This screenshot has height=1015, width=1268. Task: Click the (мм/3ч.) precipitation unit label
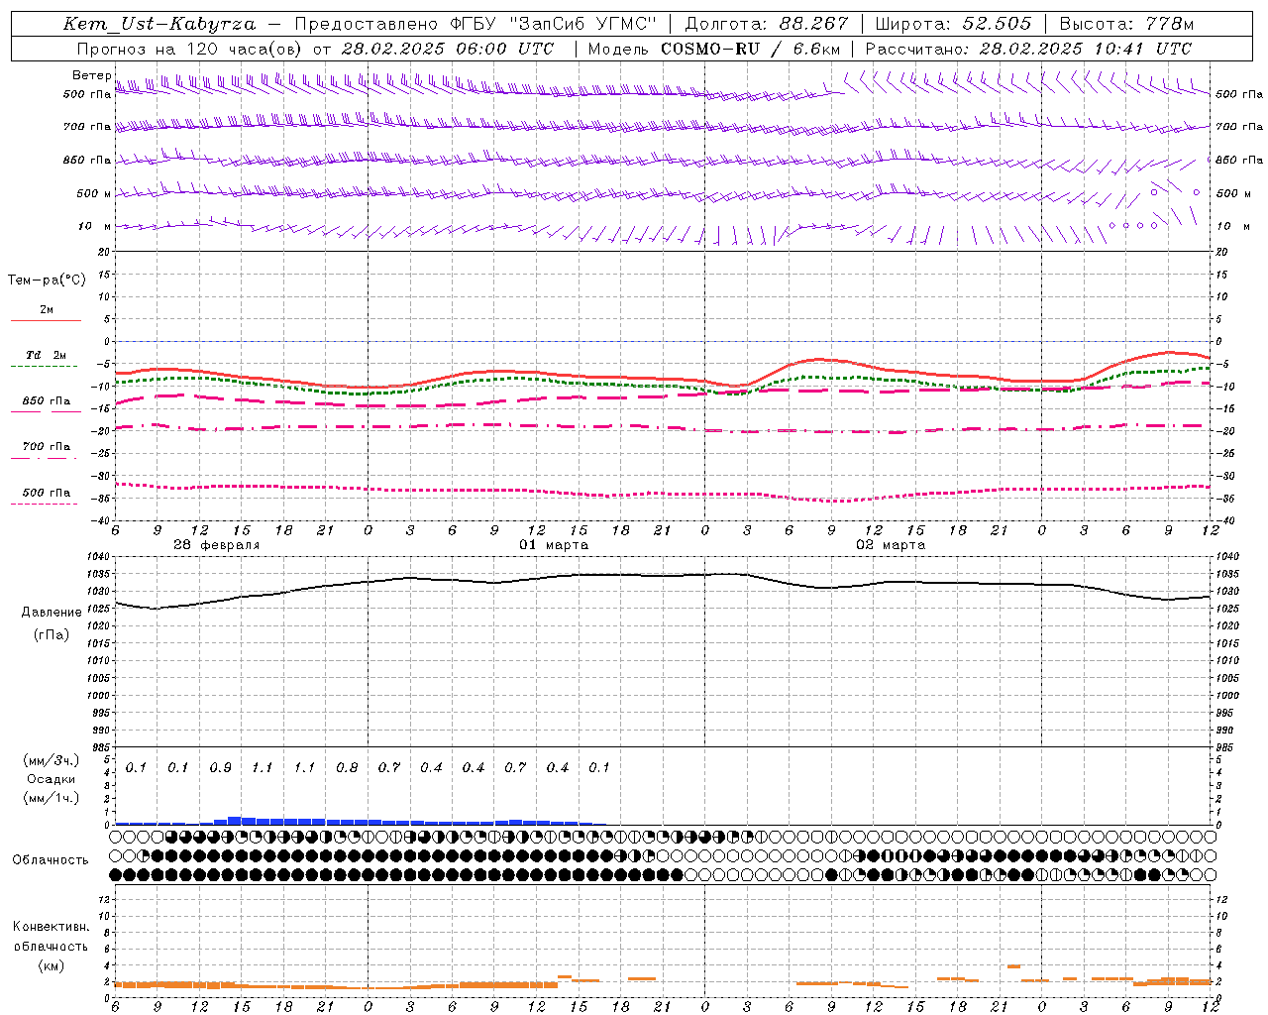52,760
